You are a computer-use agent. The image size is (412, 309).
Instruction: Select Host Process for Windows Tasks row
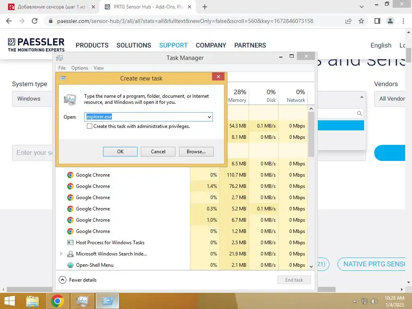point(181,243)
